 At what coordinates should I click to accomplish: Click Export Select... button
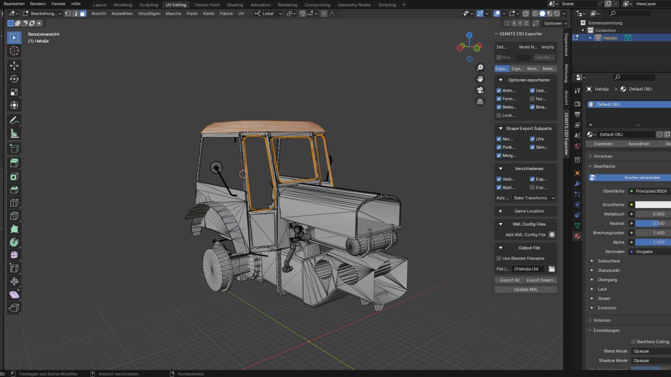click(x=541, y=280)
